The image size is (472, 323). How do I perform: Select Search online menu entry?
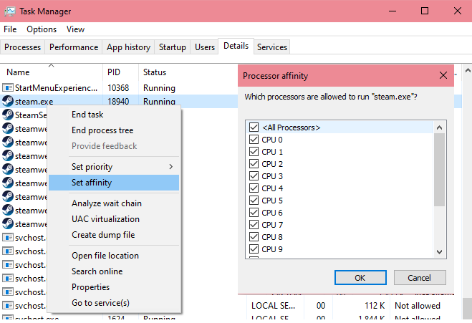[x=114, y=271]
